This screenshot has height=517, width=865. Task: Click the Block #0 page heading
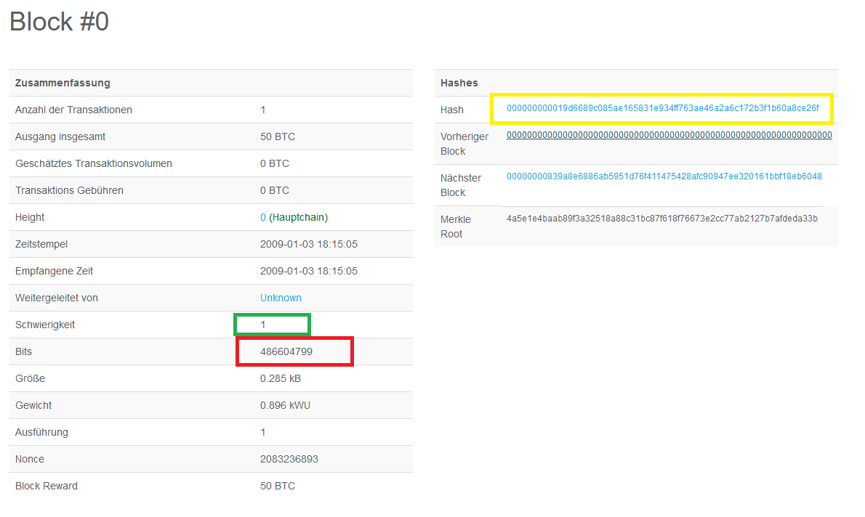[59, 22]
